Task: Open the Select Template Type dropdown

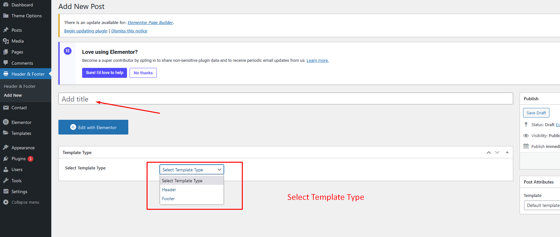Action: tap(192, 170)
